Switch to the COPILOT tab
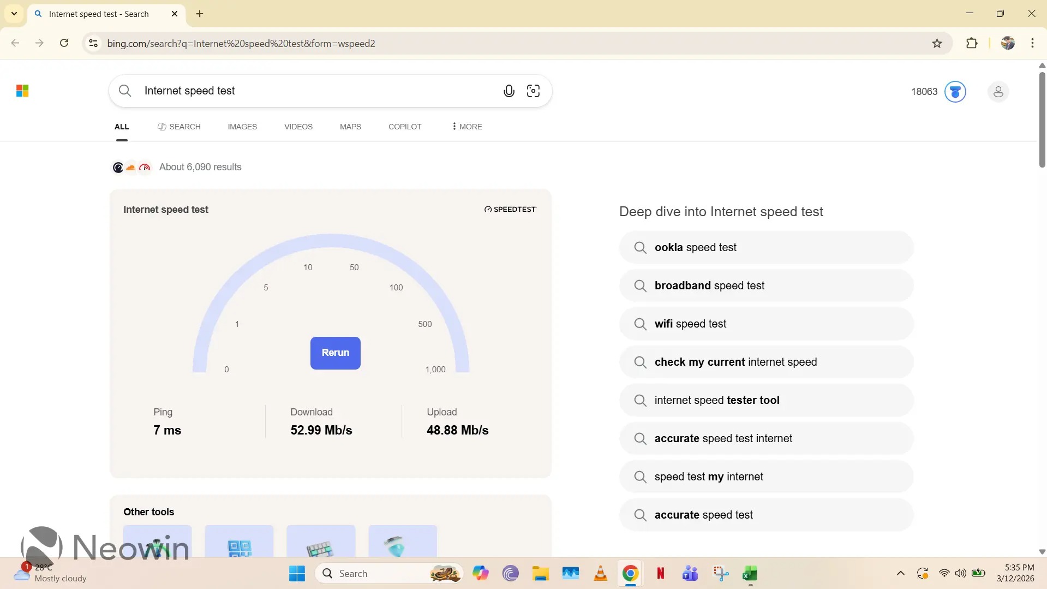This screenshot has width=1047, height=589. pyautogui.click(x=405, y=127)
